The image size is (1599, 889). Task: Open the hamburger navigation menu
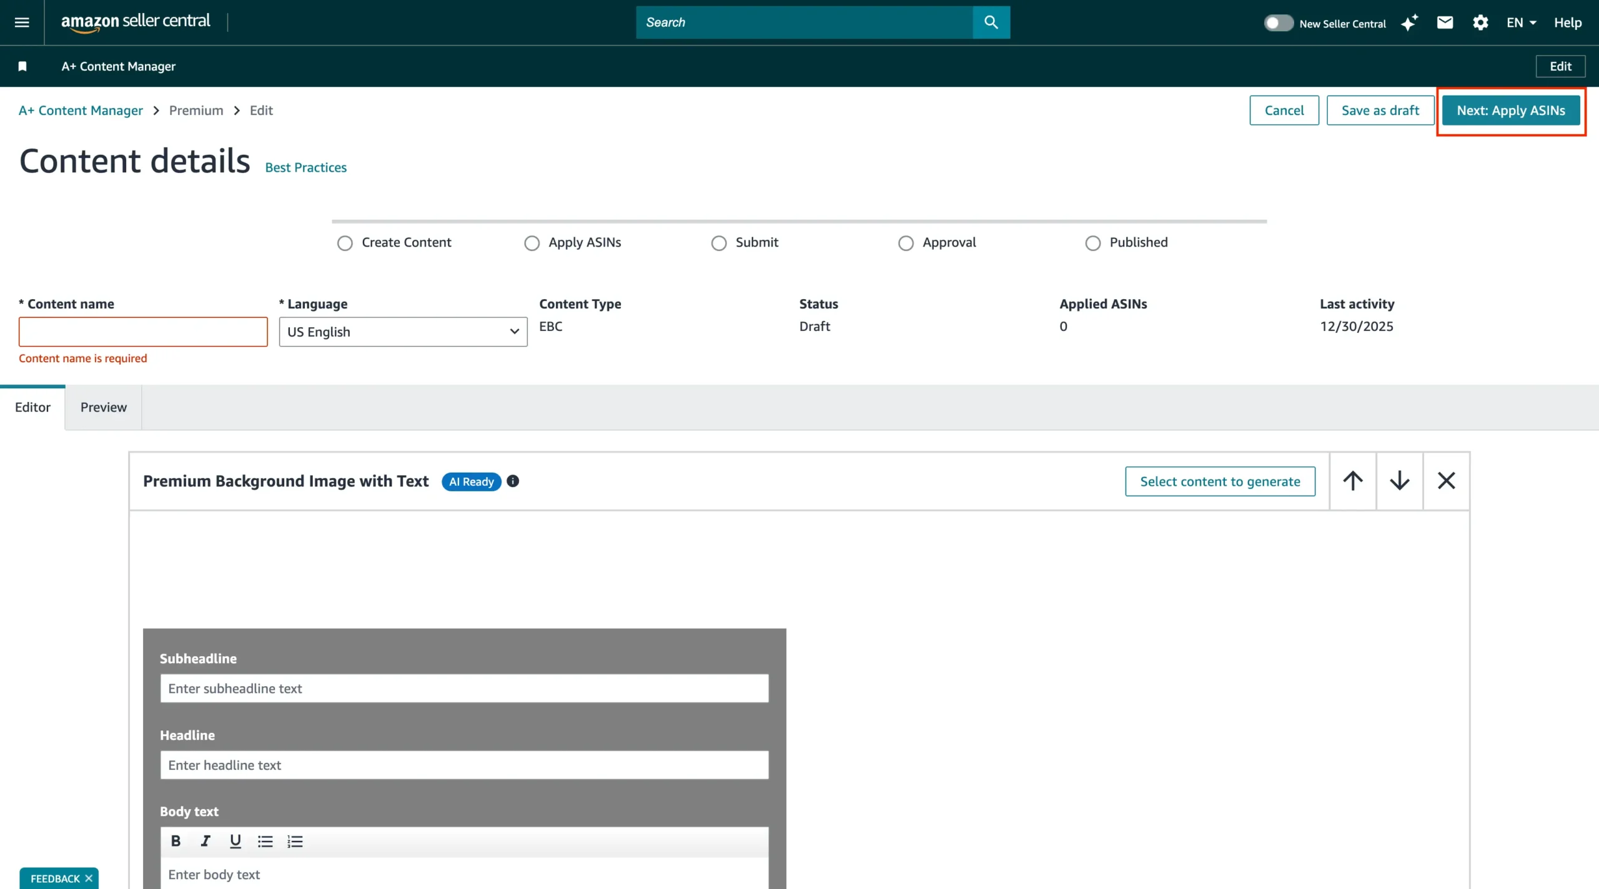click(22, 22)
